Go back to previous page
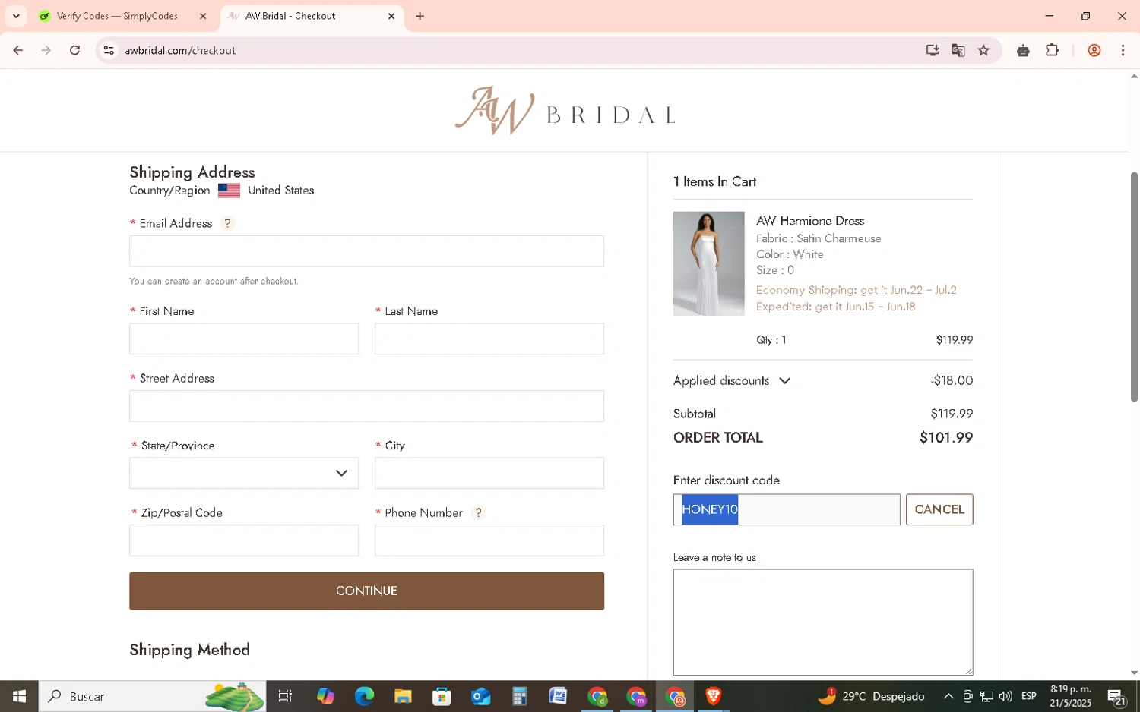The width and height of the screenshot is (1140, 712). [18, 50]
